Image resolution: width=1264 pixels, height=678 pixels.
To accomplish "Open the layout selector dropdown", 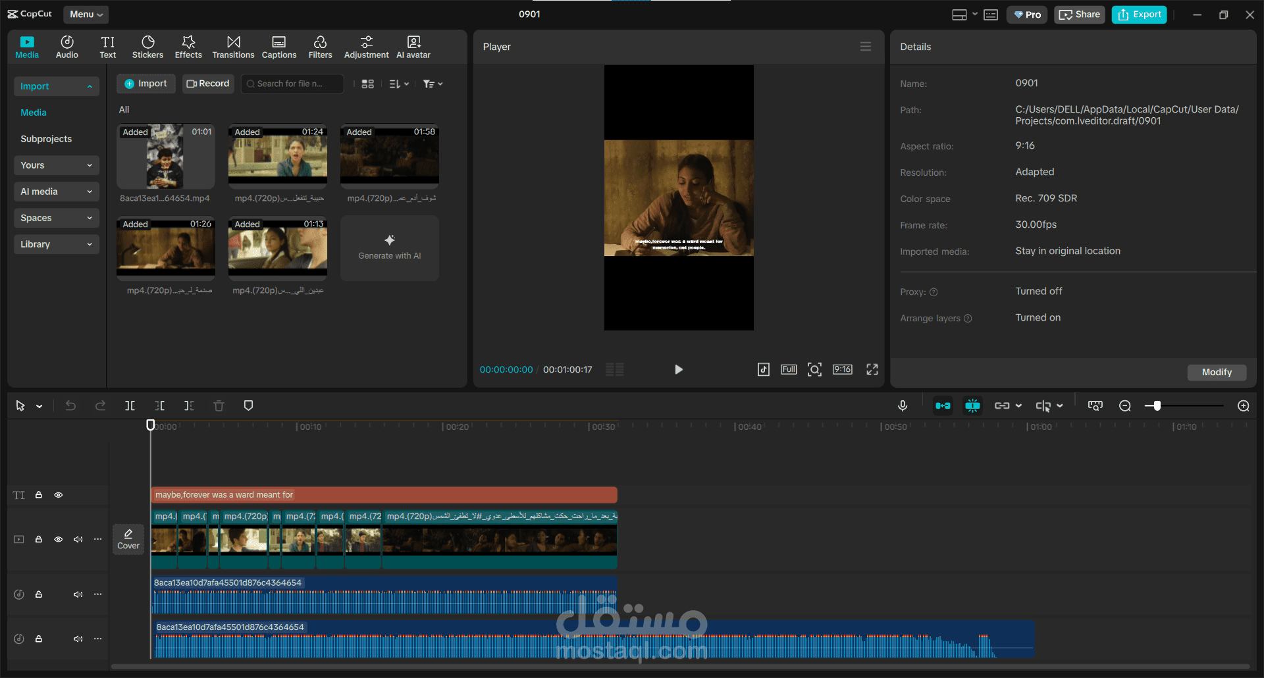I will [x=964, y=14].
